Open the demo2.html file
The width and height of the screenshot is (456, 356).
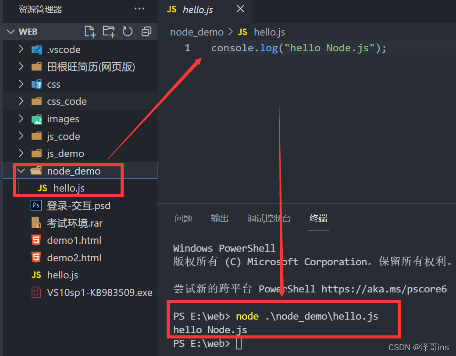click(x=74, y=258)
